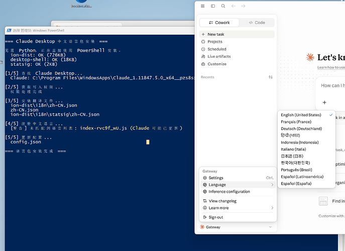Switch to the Cowork tab
This screenshot has width=345, height=251.
click(219, 23)
